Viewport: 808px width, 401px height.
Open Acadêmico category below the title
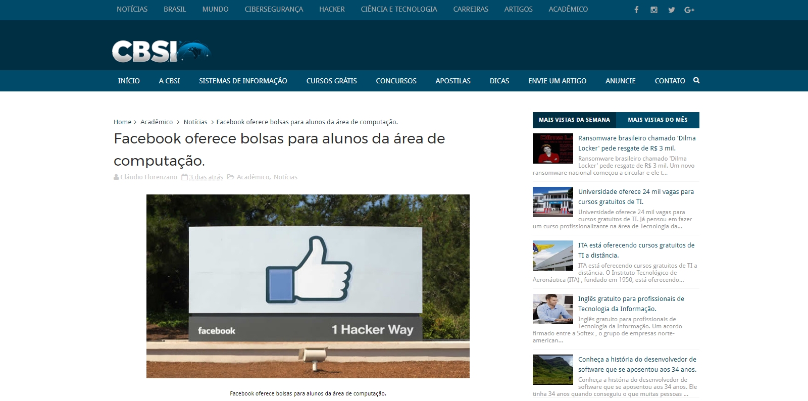coord(253,177)
